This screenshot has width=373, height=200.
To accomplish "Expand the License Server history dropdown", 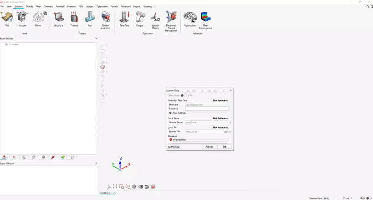I will click(230, 122).
